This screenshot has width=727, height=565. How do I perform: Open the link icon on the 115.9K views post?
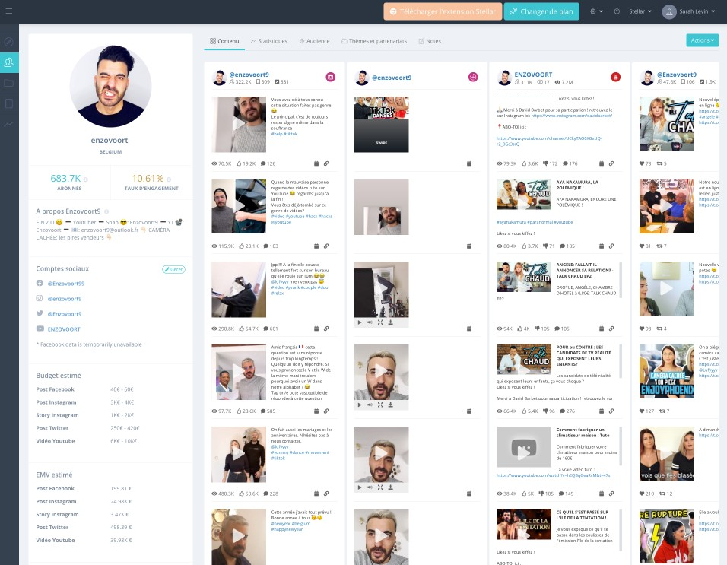click(326, 246)
